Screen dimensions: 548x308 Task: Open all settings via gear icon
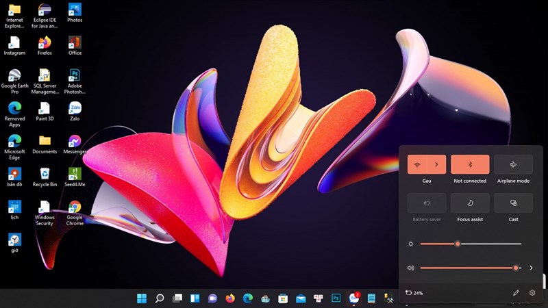coord(532,293)
